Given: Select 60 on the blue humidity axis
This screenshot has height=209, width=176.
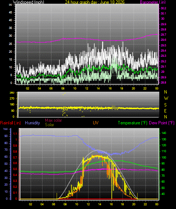Looking at the screenshot, I should point(6,157).
